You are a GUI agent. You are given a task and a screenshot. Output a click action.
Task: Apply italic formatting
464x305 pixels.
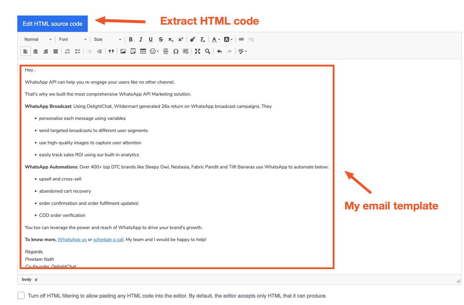pos(141,39)
